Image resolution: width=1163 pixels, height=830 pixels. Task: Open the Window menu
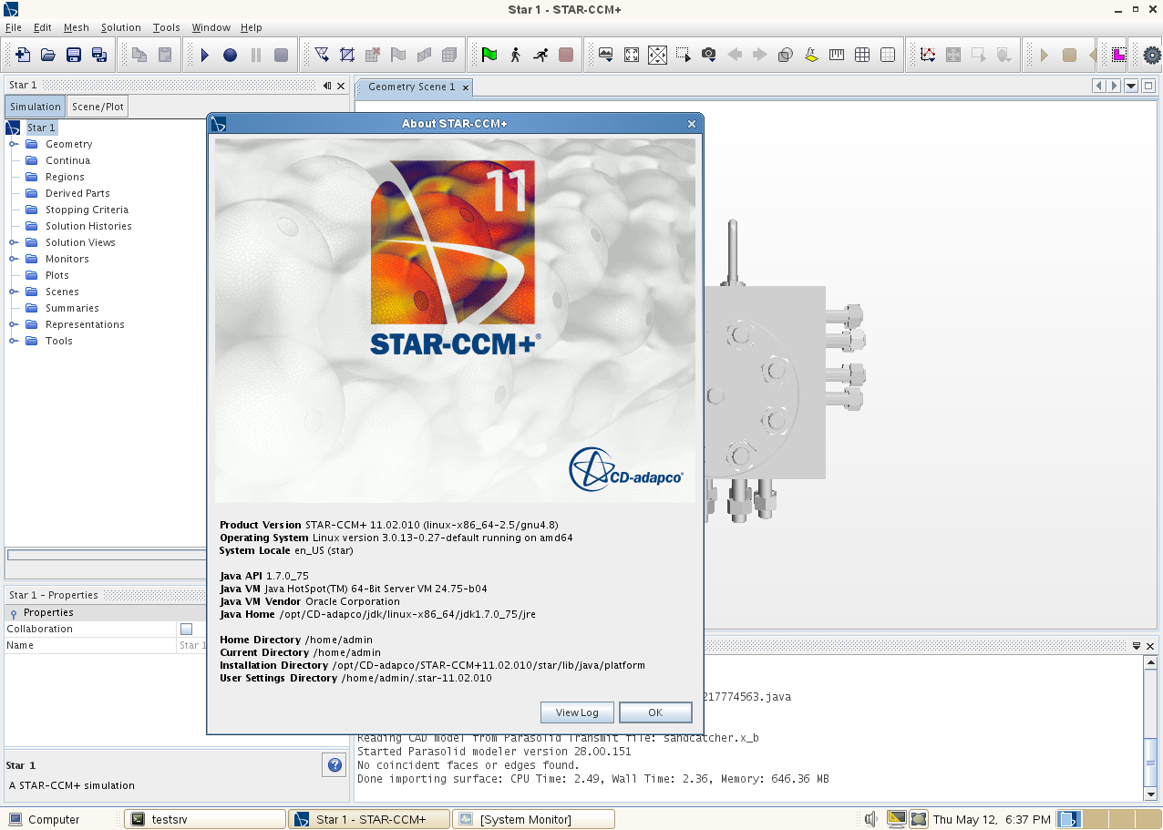pyautogui.click(x=211, y=27)
